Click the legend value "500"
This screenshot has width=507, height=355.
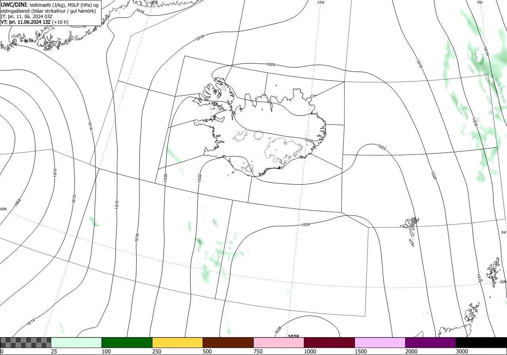click(208, 351)
